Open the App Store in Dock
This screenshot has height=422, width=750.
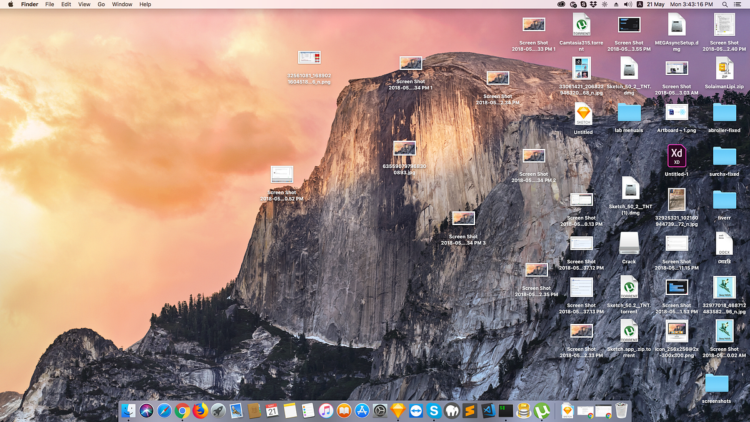[362, 411]
